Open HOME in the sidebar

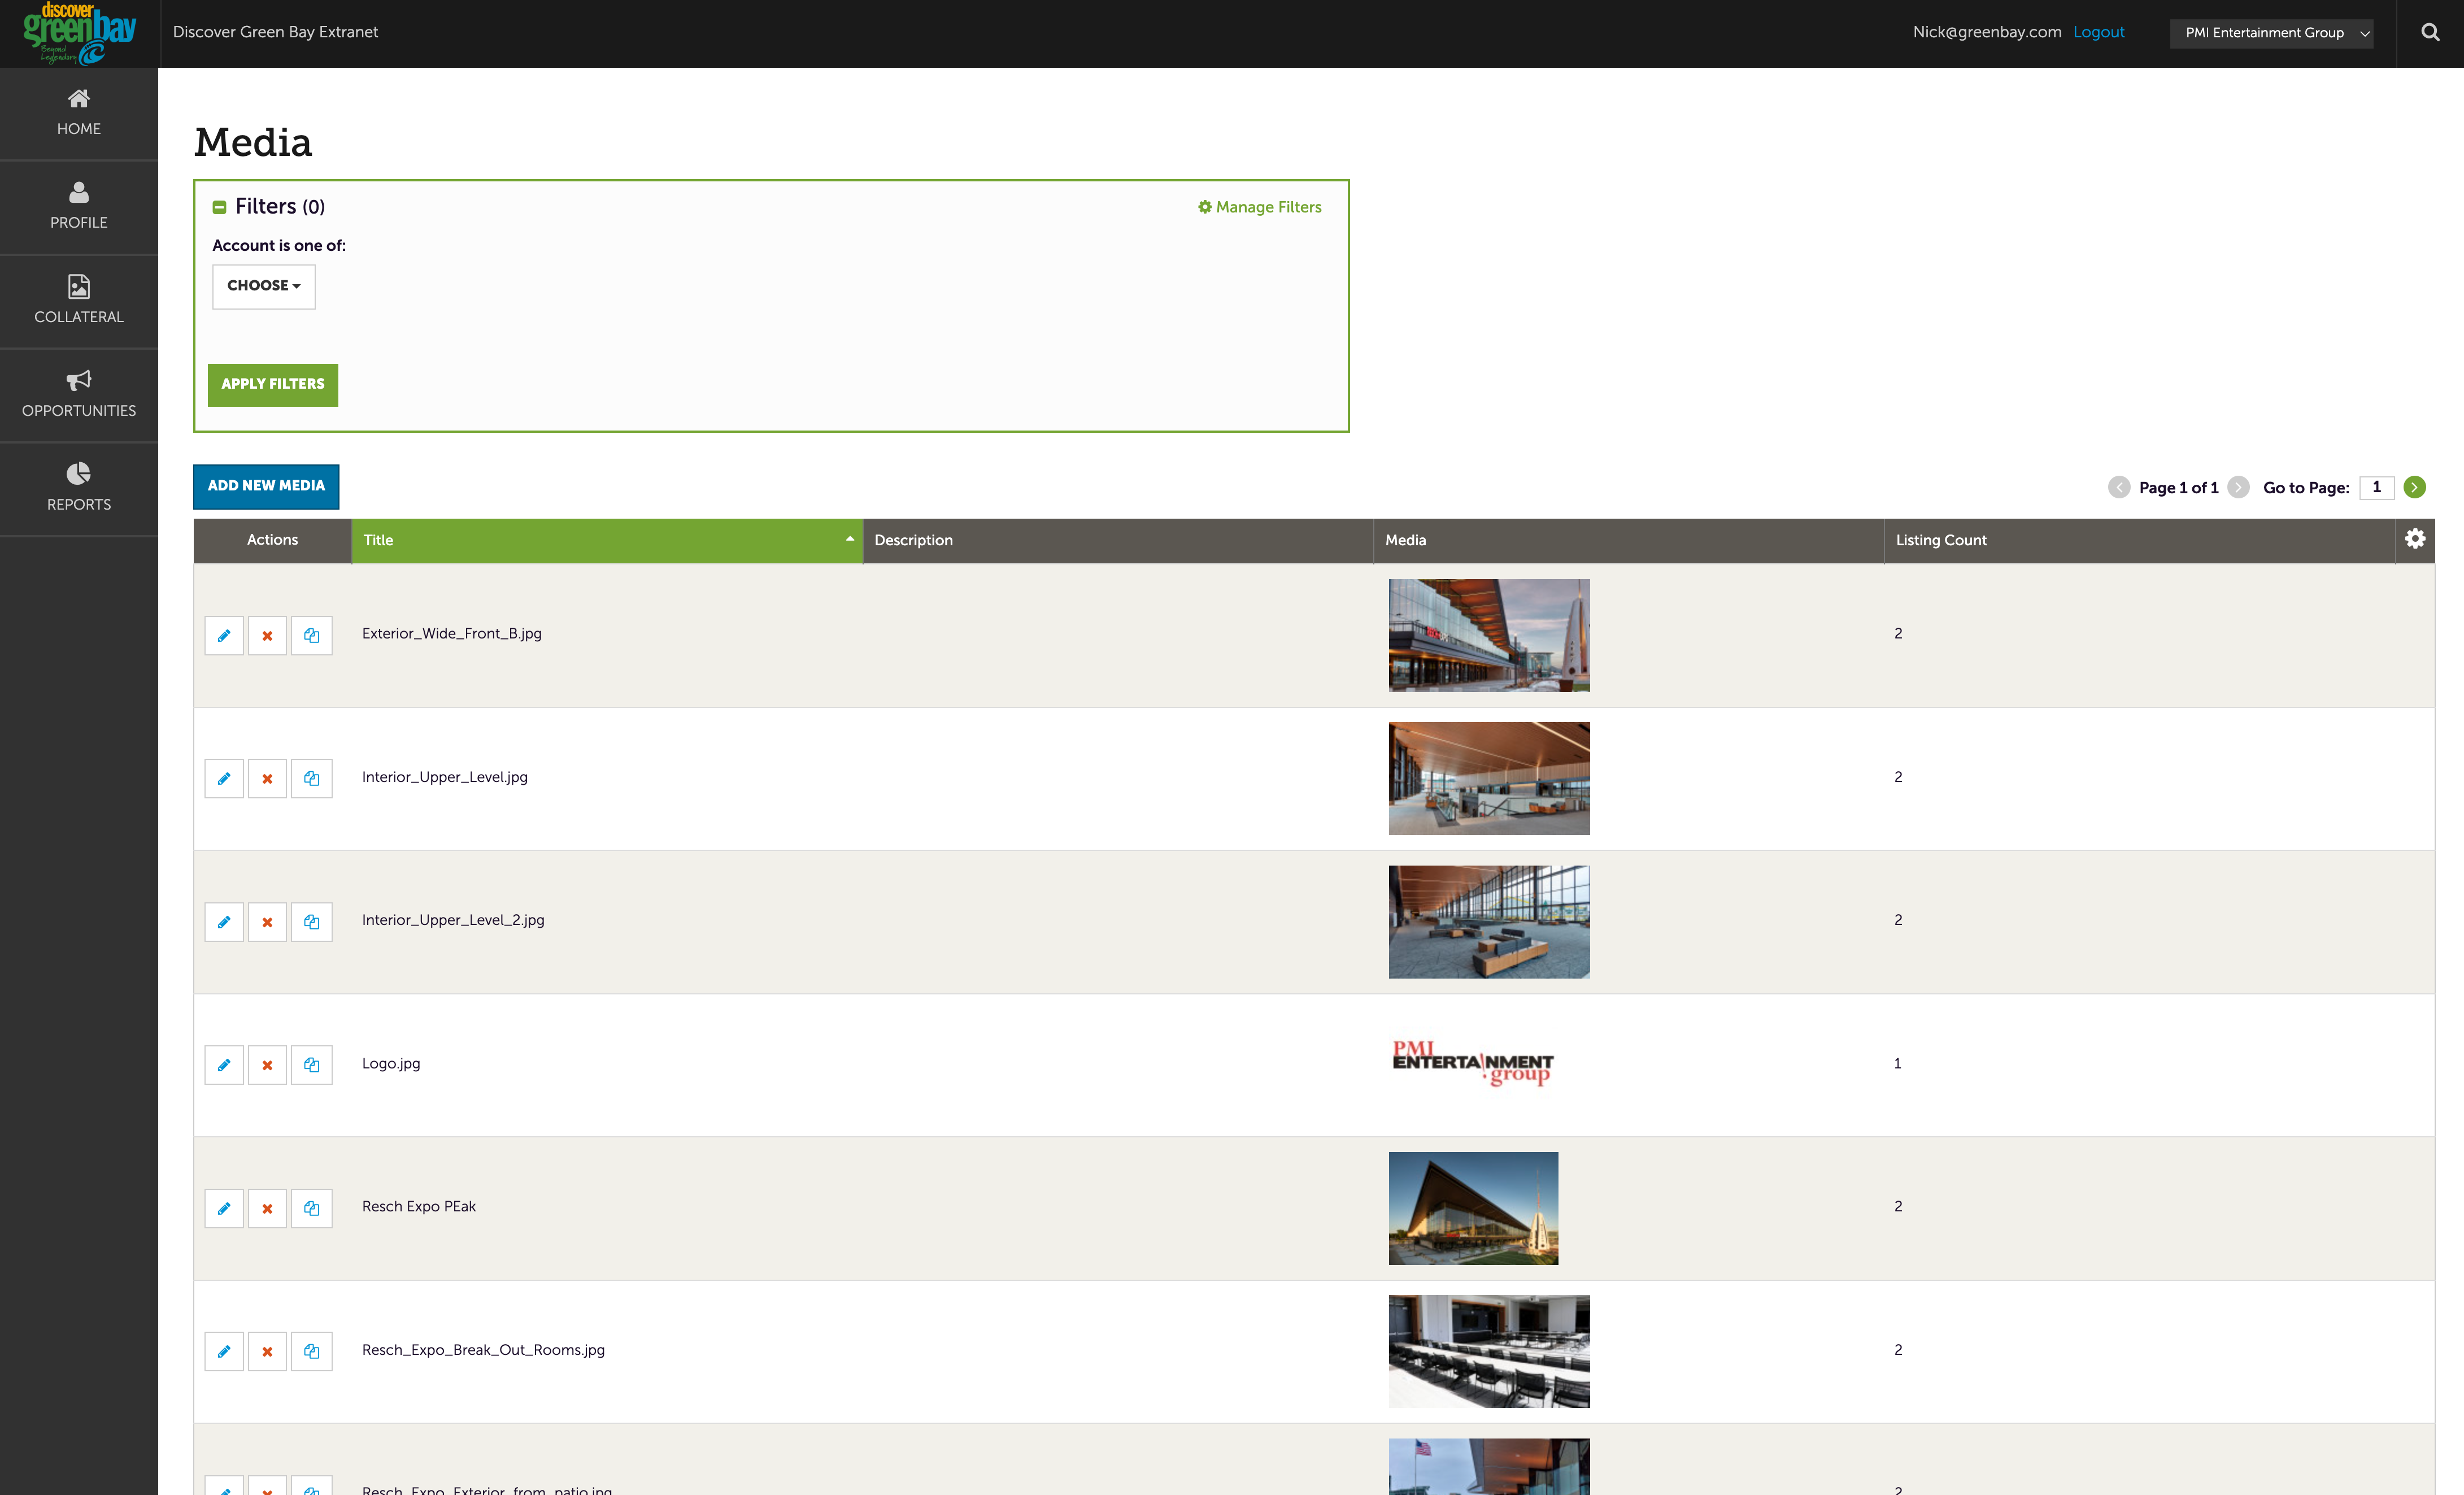79,113
